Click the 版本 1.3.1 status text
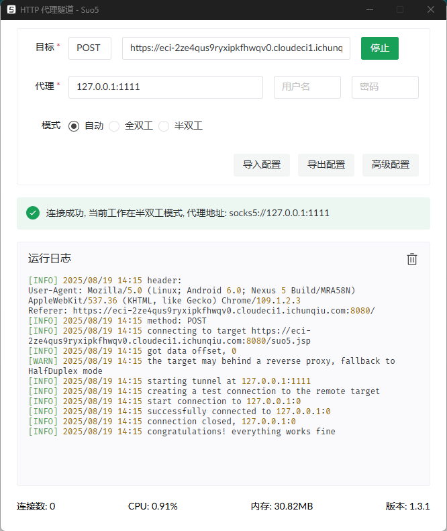Screen dimensions: 447x531 407,506
